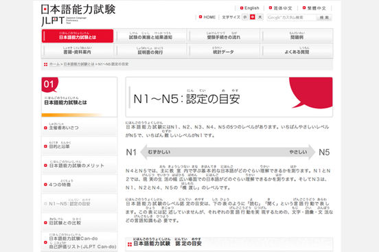Open 統計データ navigation tab
This screenshot has height=252, width=379.
coord(224,51)
